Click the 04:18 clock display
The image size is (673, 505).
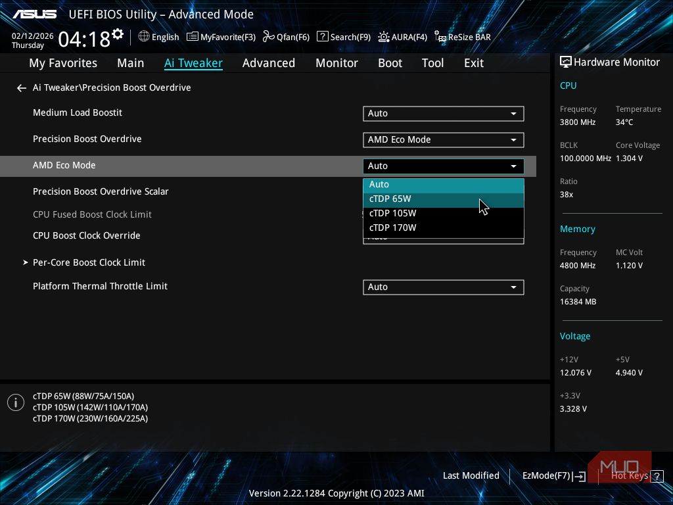[x=84, y=39]
